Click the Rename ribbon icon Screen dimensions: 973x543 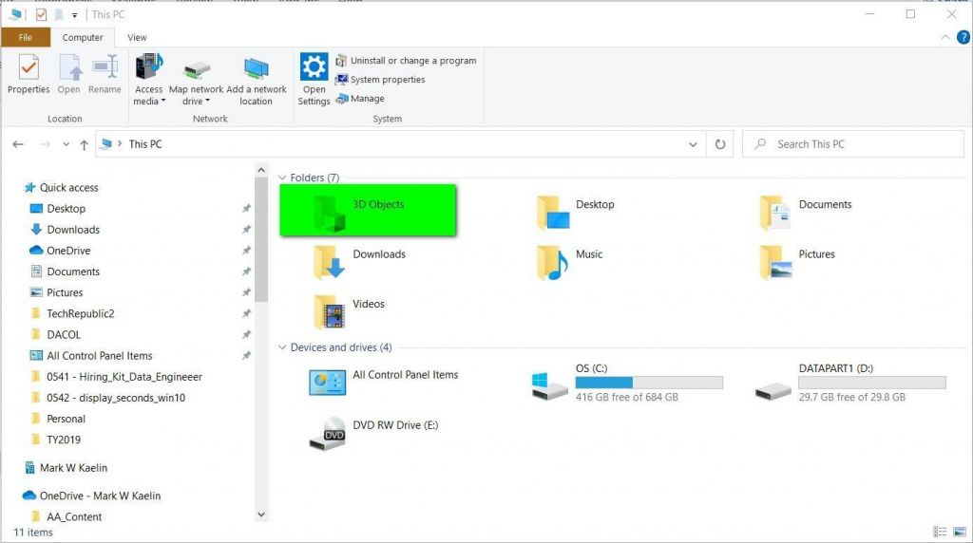click(105, 74)
